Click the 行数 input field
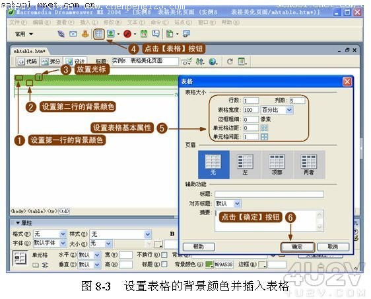The width and height of the screenshot is (371, 299). 251,101
